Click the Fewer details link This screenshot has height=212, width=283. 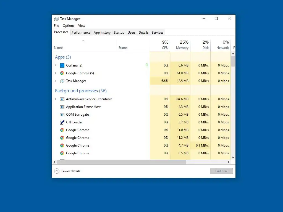click(71, 171)
